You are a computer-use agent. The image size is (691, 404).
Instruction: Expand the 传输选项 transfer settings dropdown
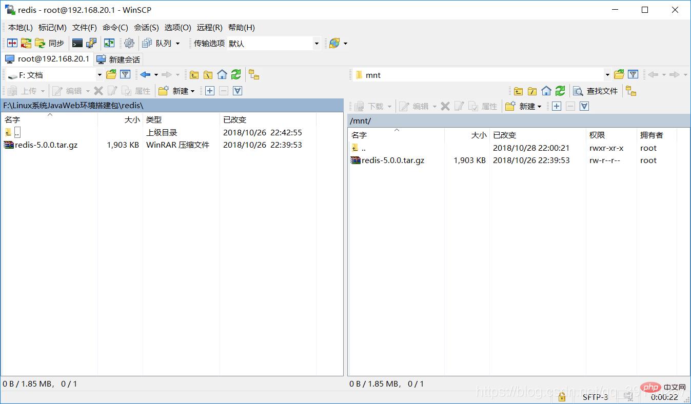pyautogui.click(x=317, y=44)
